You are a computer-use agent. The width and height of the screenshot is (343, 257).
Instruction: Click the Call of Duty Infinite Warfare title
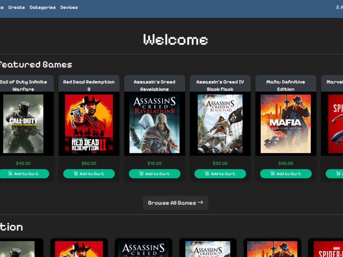pos(23,85)
